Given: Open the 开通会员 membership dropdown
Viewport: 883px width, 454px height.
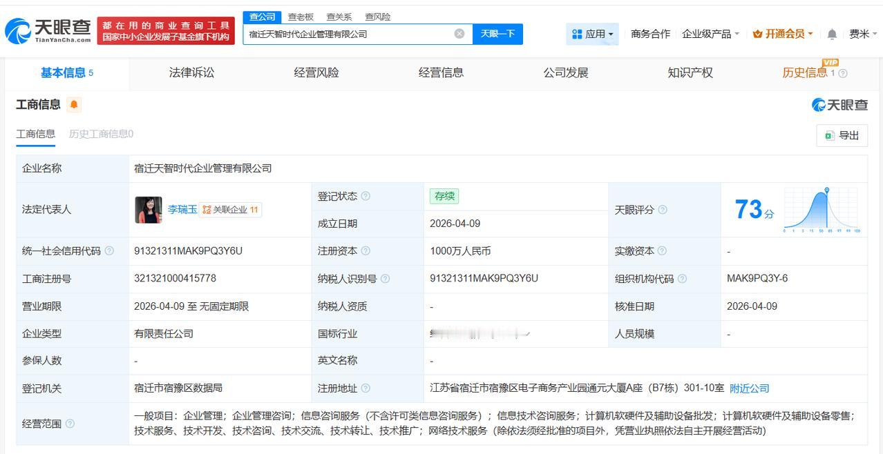Looking at the screenshot, I should point(783,34).
